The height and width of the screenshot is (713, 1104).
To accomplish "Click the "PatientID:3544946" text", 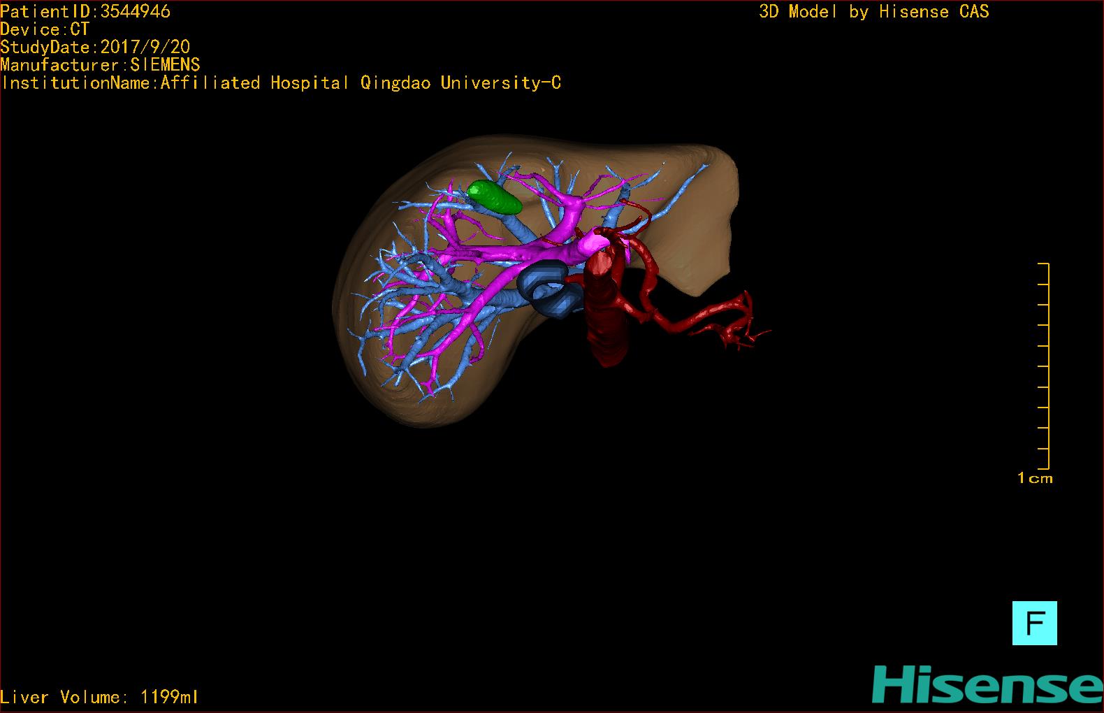I will 85,11.
